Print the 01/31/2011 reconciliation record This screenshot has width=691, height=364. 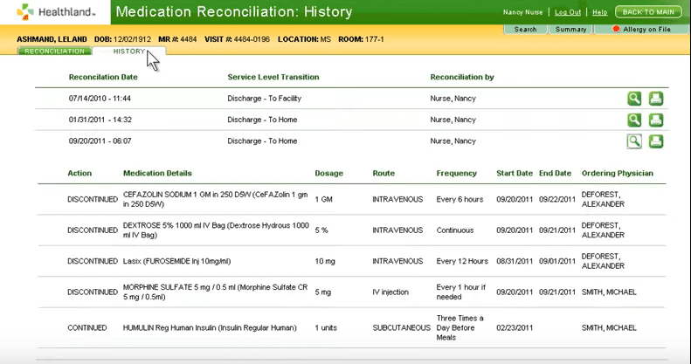coord(655,120)
